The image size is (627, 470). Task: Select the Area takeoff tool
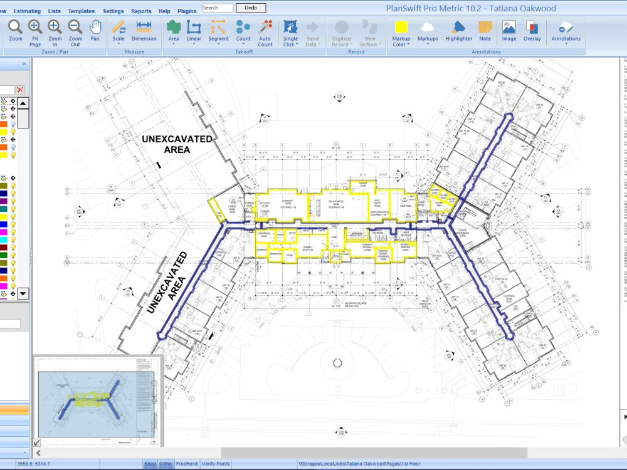point(174,31)
